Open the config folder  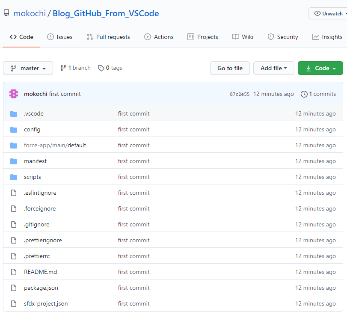coord(32,130)
